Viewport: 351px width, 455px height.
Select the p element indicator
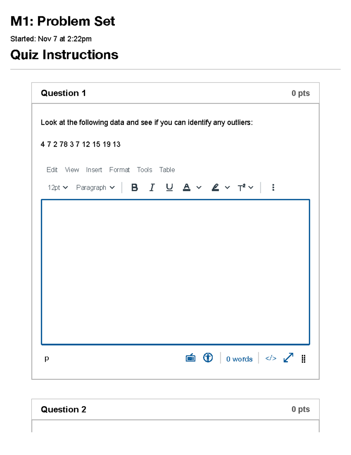[x=47, y=358]
